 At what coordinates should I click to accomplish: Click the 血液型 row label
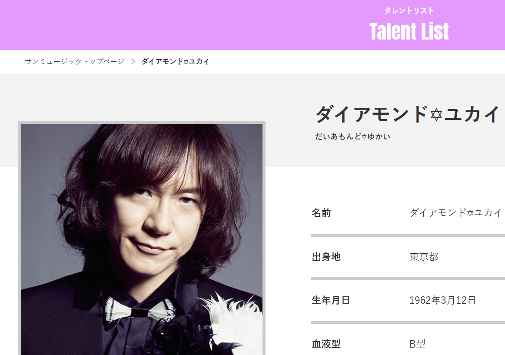326,344
